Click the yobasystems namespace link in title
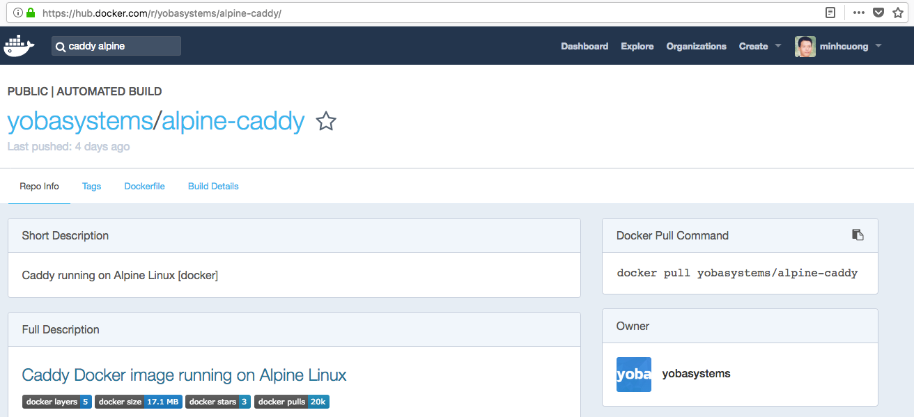The image size is (914, 417). (x=79, y=121)
